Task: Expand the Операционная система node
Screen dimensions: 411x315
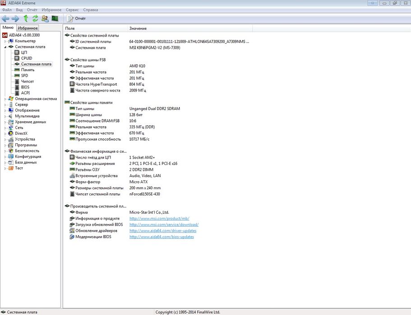Action: pos(5,99)
